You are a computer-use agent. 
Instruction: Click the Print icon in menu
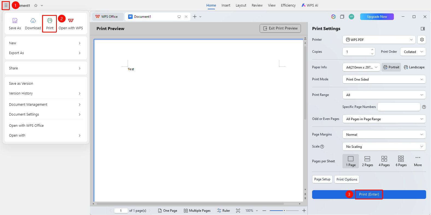[x=50, y=20]
